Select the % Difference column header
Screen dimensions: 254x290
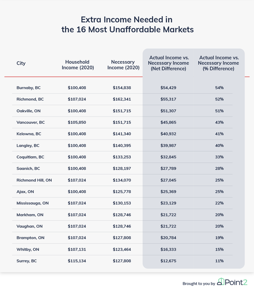(219, 63)
